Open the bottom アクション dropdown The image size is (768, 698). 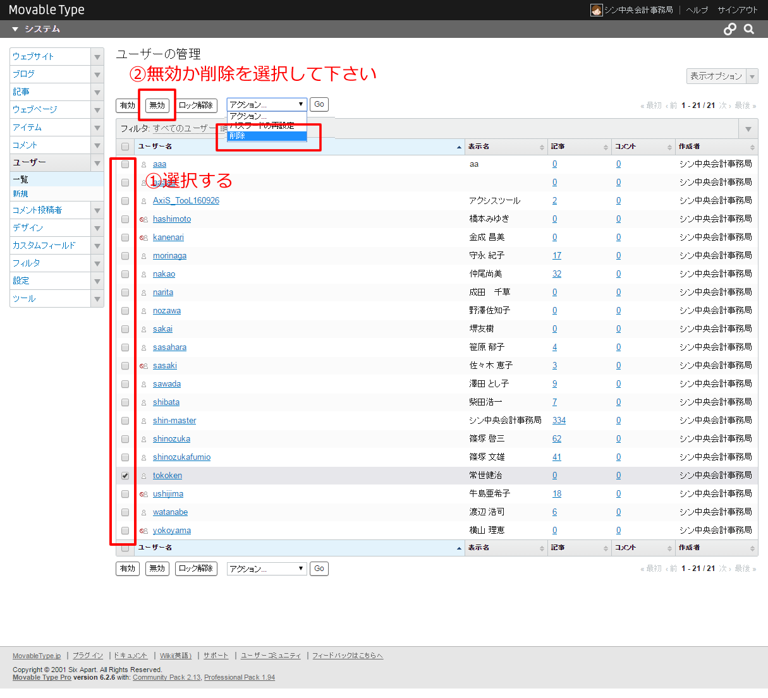coord(266,569)
